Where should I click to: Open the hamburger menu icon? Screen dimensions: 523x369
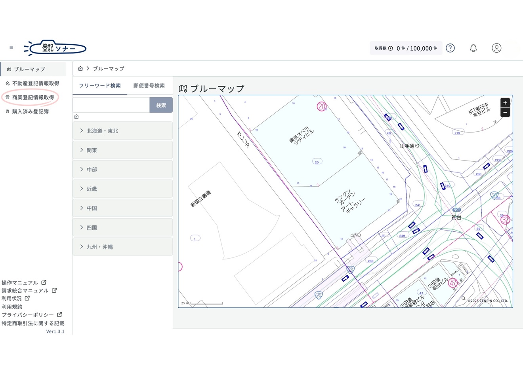(11, 48)
